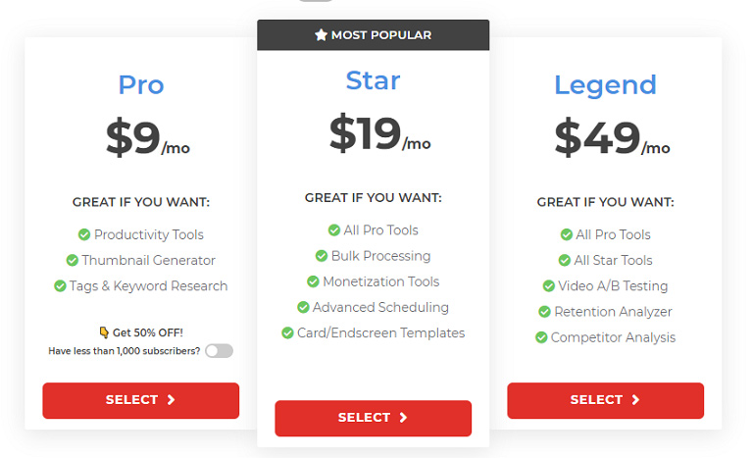Click the Most Popular banner
The image size is (753, 458).
click(x=374, y=35)
